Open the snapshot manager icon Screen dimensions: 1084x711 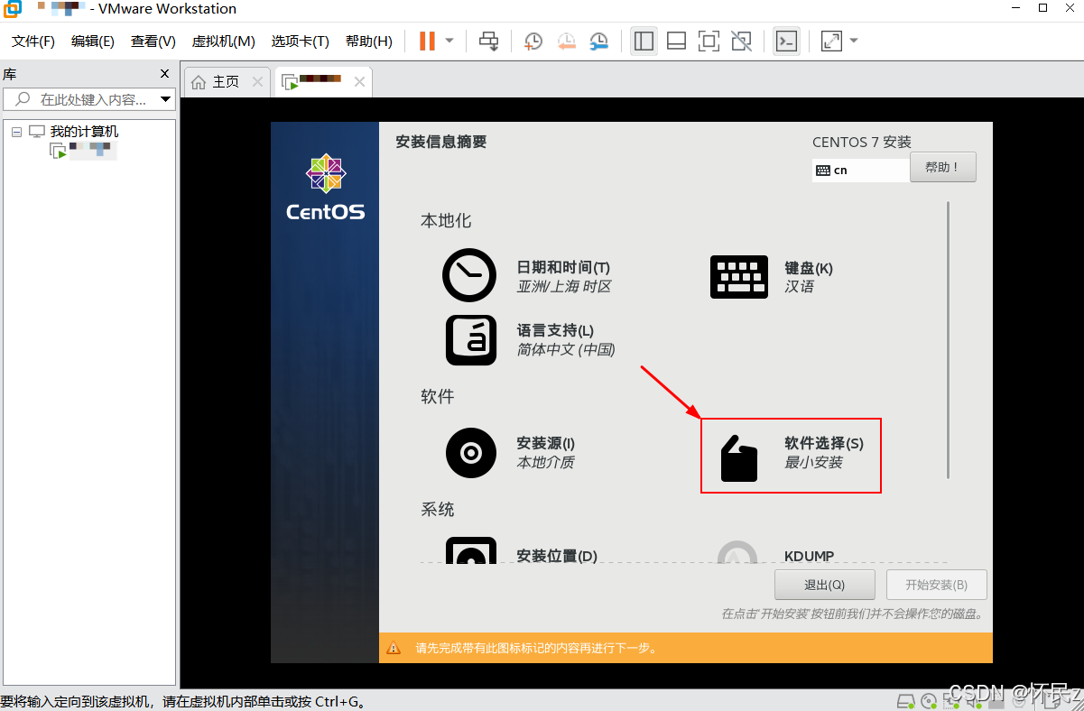(599, 41)
